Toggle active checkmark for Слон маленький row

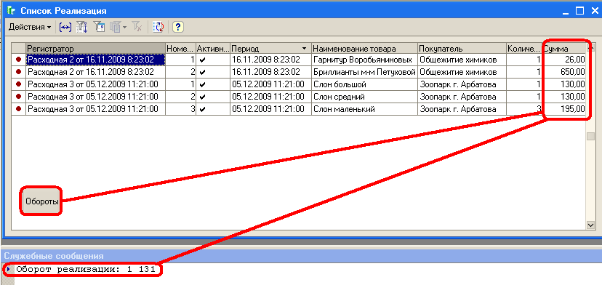pyautogui.click(x=203, y=110)
